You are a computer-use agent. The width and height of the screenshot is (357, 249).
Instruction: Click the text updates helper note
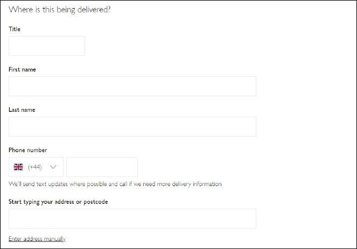click(x=115, y=184)
